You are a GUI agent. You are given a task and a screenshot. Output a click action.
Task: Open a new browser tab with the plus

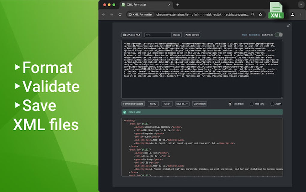[178, 5]
